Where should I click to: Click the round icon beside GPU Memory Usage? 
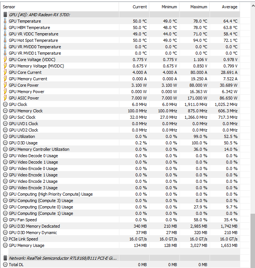[x=5, y=245]
